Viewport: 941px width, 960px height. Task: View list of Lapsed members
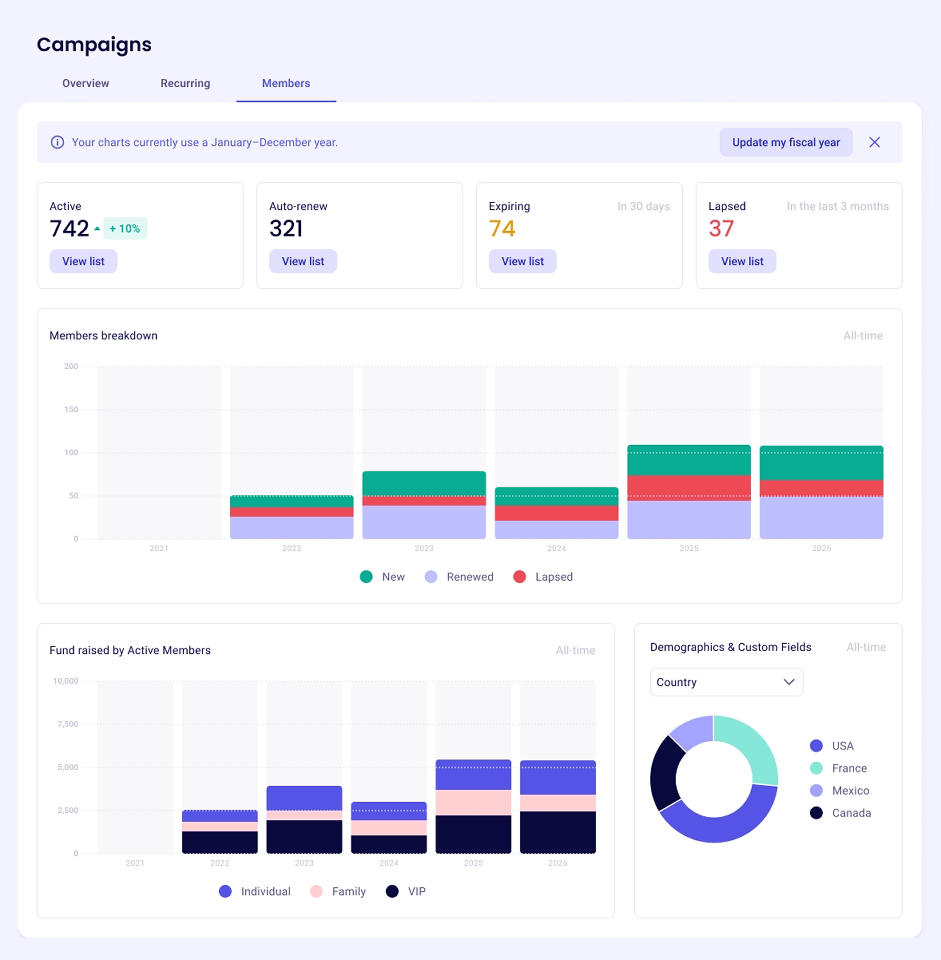(x=742, y=261)
